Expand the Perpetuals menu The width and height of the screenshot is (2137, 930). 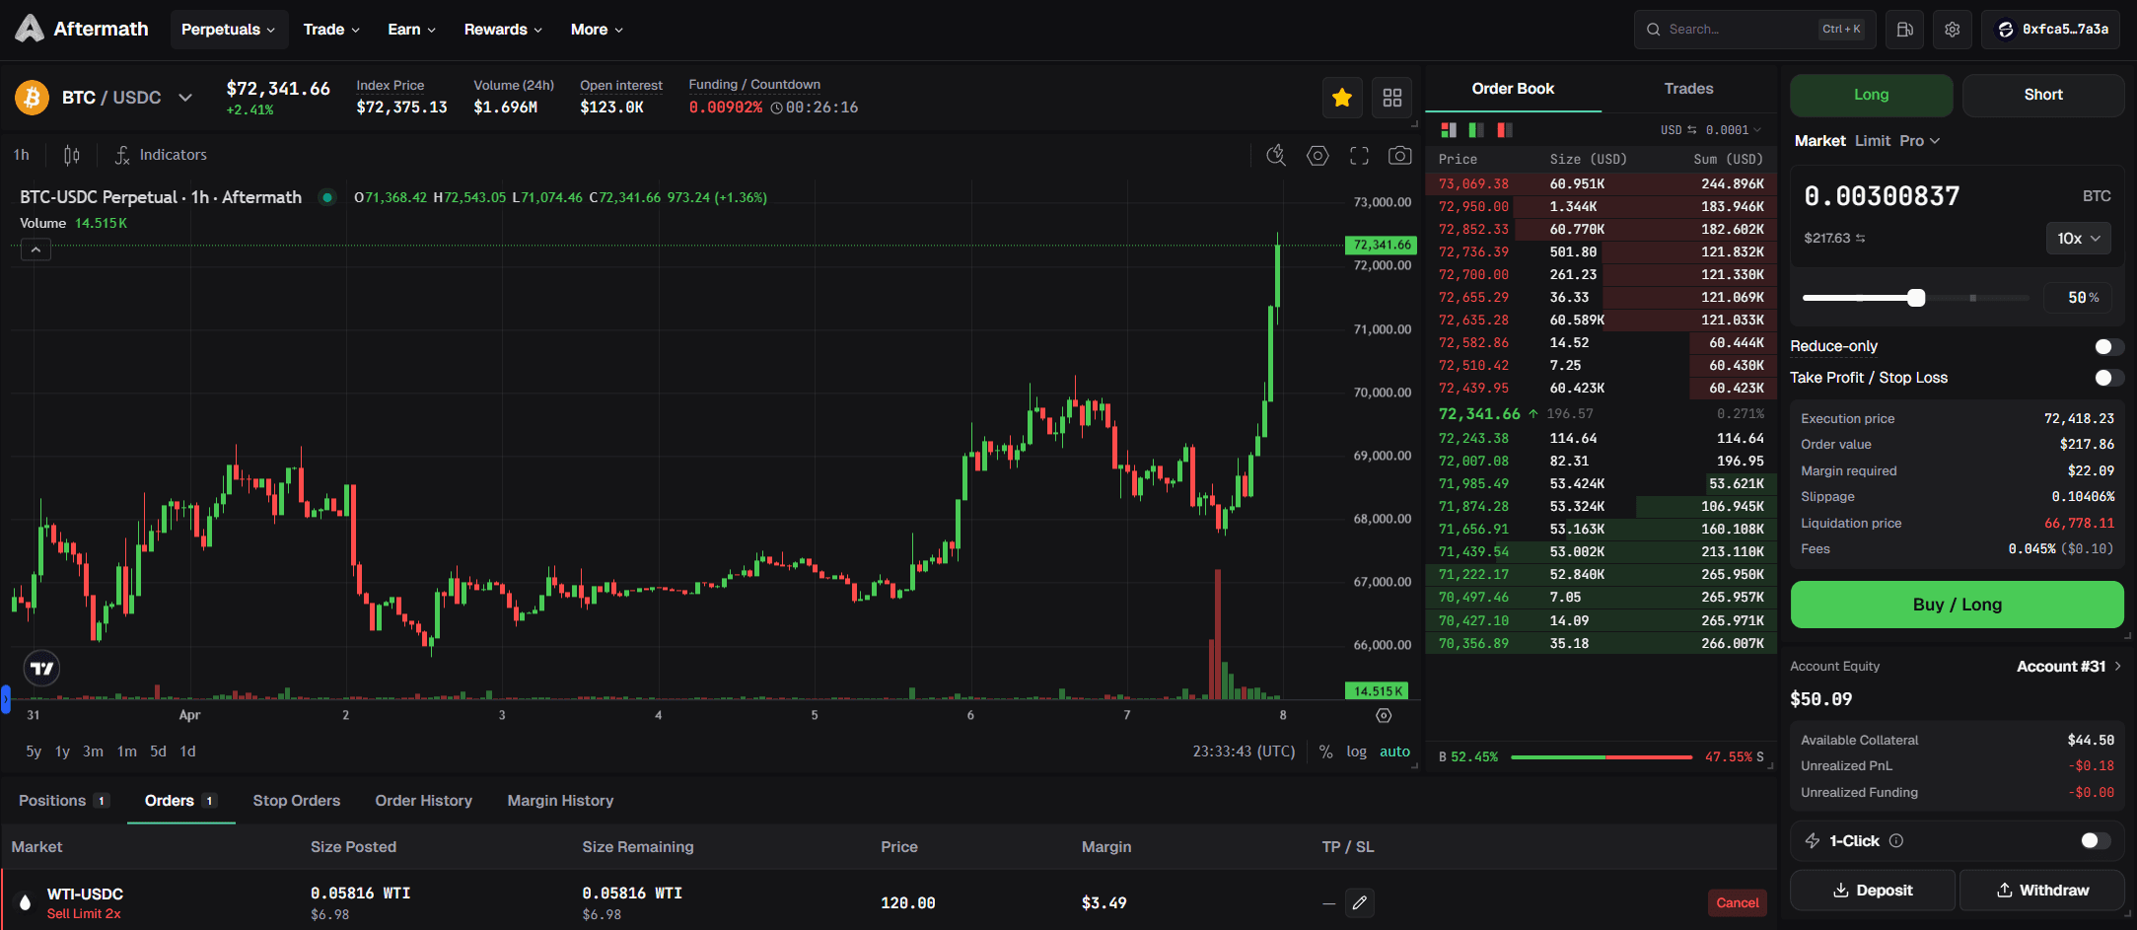tap(229, 29)
